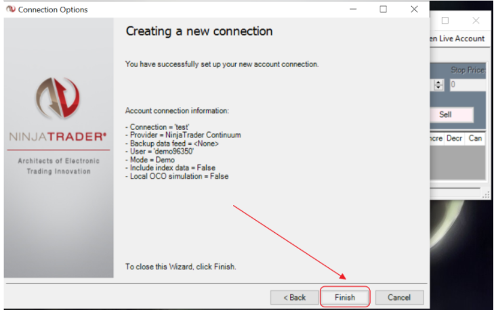Image resolution: width=494 pixels, height=310 pixels.
Task: Click the Sell button in background window
Action: pyautogui.click(x=452, y=114)
